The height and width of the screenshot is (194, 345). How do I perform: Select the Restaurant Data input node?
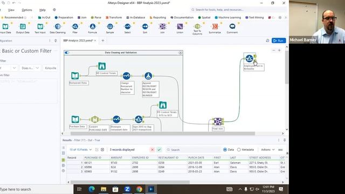75,75
